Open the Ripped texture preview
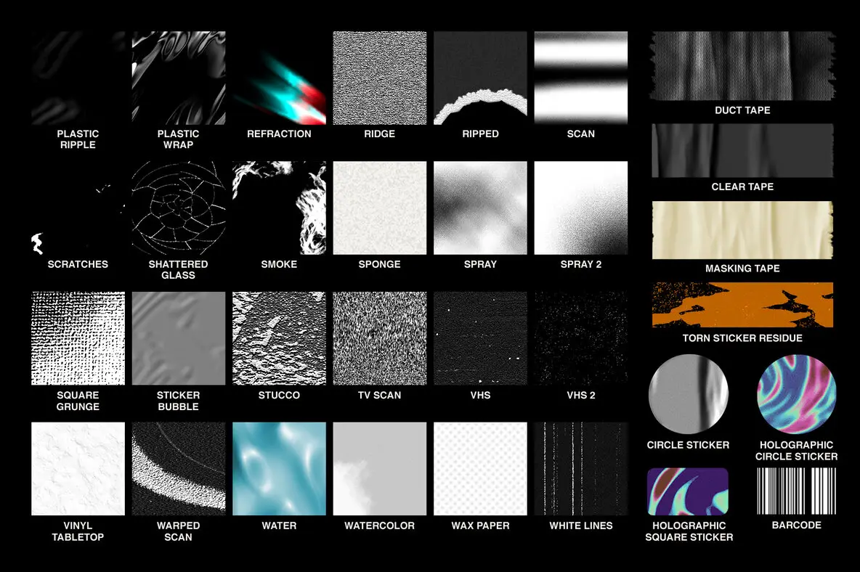860x572 pixels. (480, 78)
